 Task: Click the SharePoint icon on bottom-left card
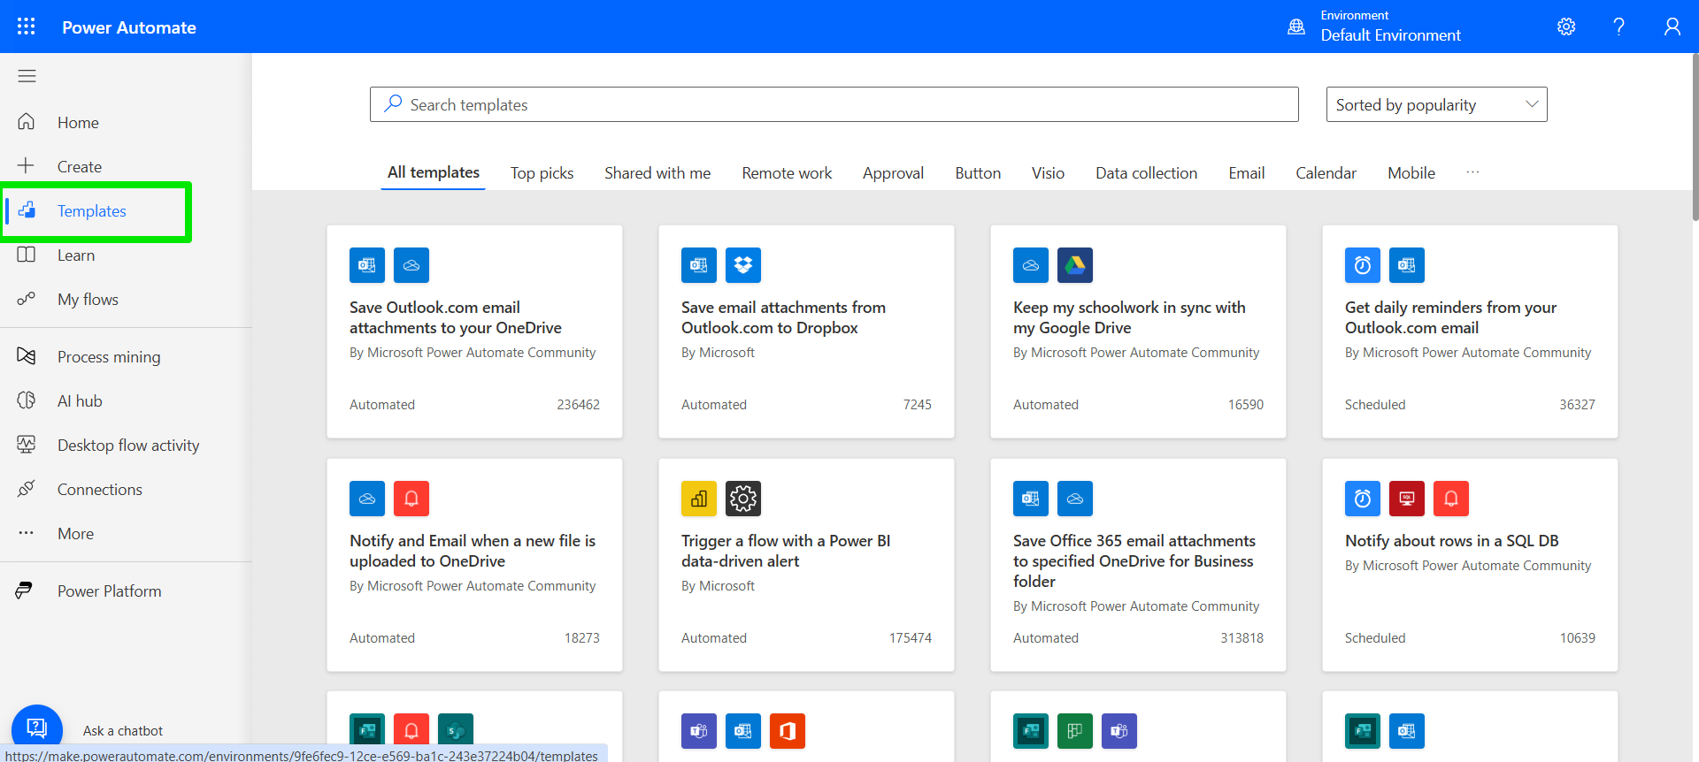(456, 731)
